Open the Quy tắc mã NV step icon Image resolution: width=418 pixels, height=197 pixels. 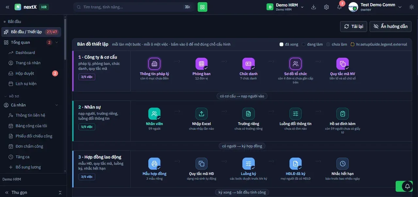pyautogui.click(x=343, y=64)
